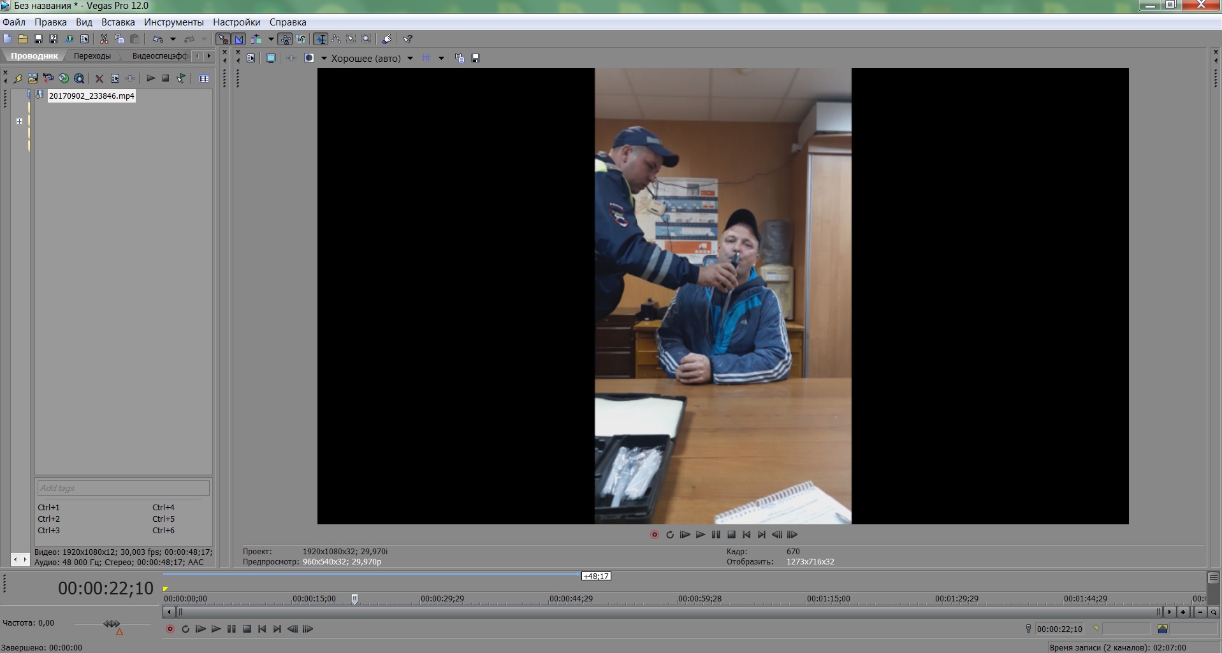This screenshot has width=1222, height=653.
Task: Open project Properties icon in main toolbar
Action: coord(84,39)
